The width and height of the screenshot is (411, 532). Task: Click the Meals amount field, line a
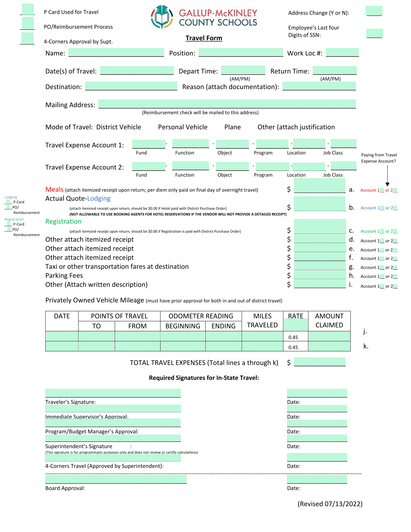pos(319,186)
